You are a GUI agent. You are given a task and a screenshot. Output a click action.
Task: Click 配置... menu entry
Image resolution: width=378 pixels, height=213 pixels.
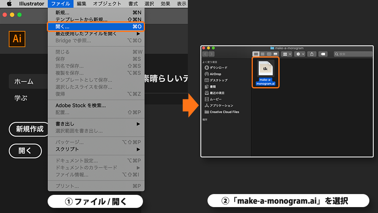[x=96, y=112]
